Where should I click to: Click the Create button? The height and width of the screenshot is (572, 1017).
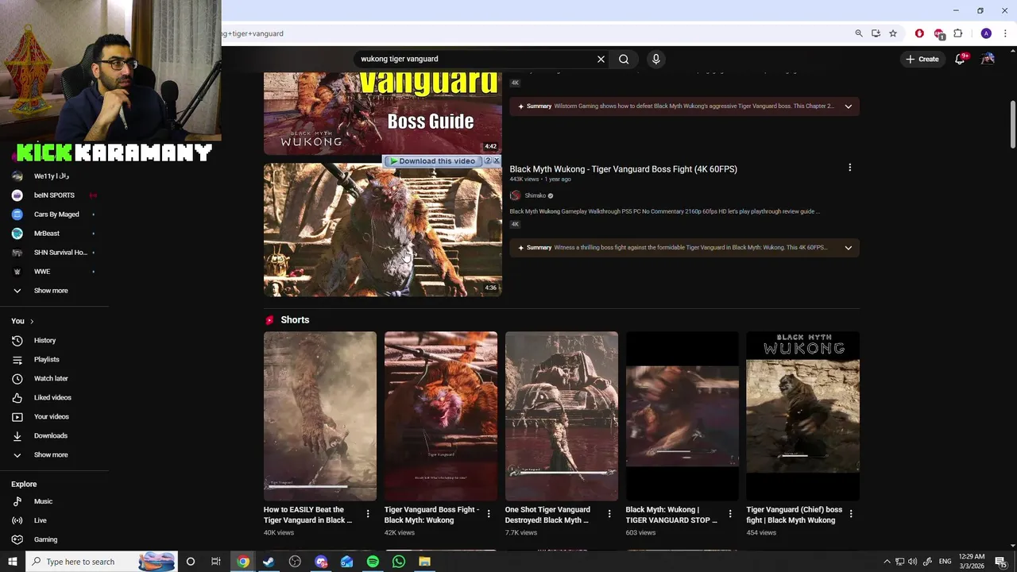point(922,59)
